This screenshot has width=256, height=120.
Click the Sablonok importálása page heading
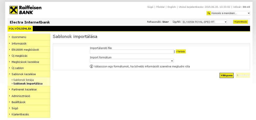click(75, 37)
